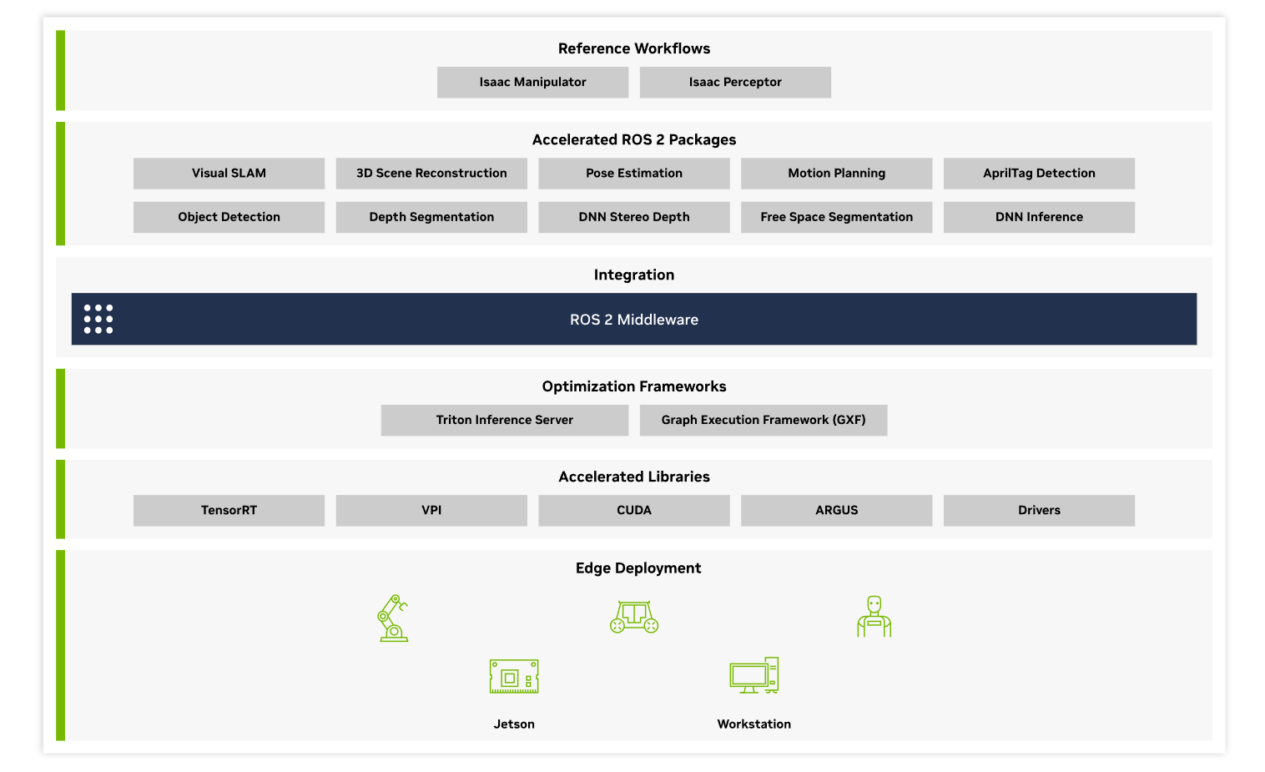The width and height of the screenshot is (1265, 772).
Task: Click the Optimization Frameworks heading
Action: click(634, 386)
